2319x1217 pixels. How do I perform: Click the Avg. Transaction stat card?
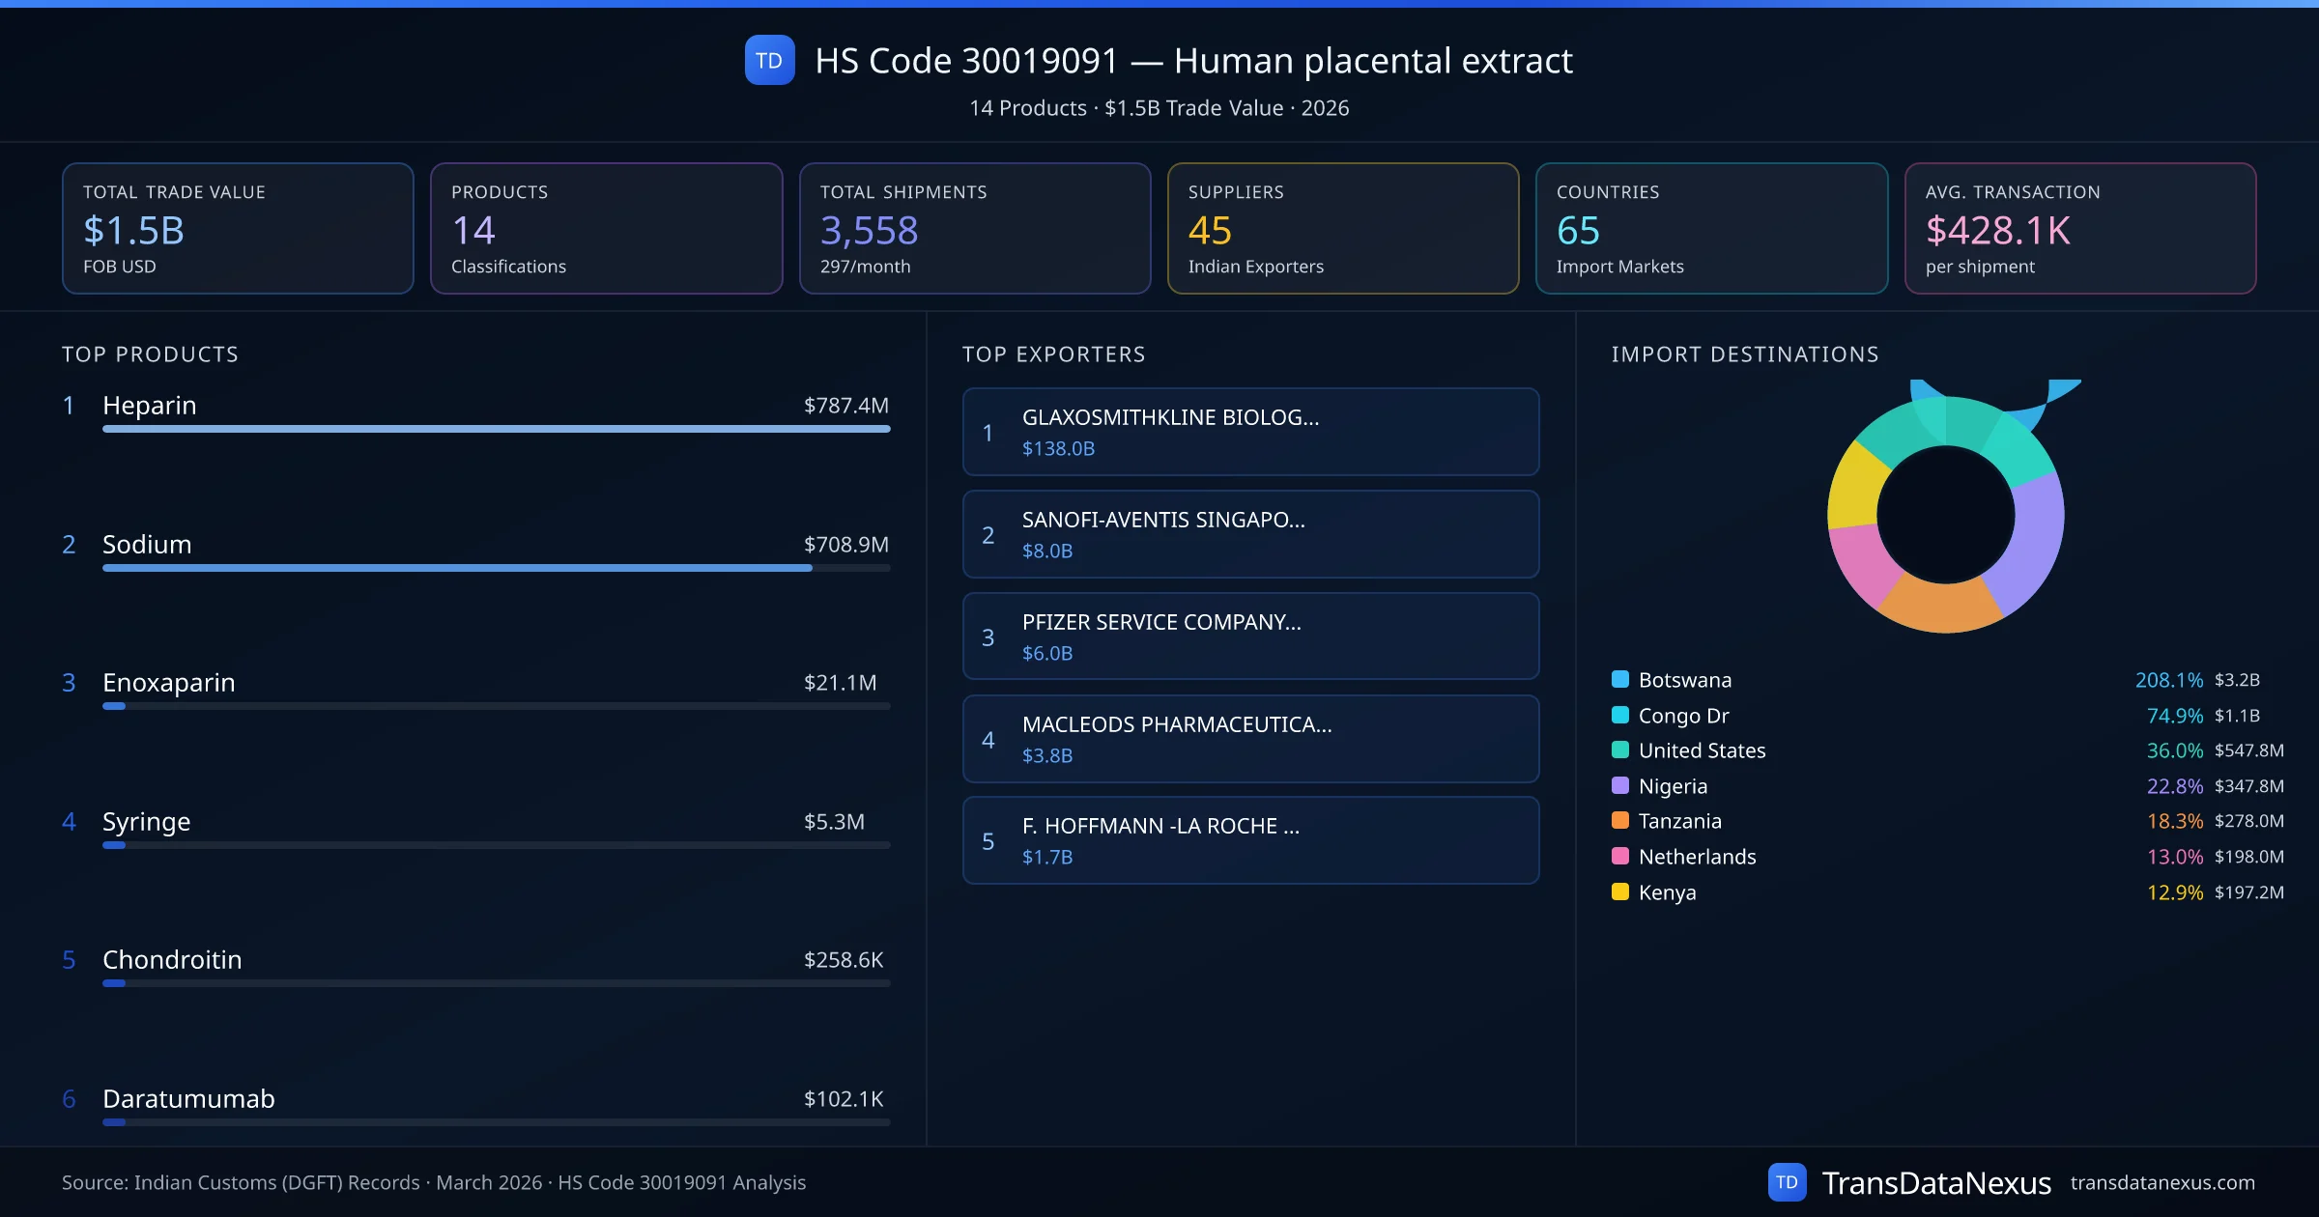[x=2079, y=228]
